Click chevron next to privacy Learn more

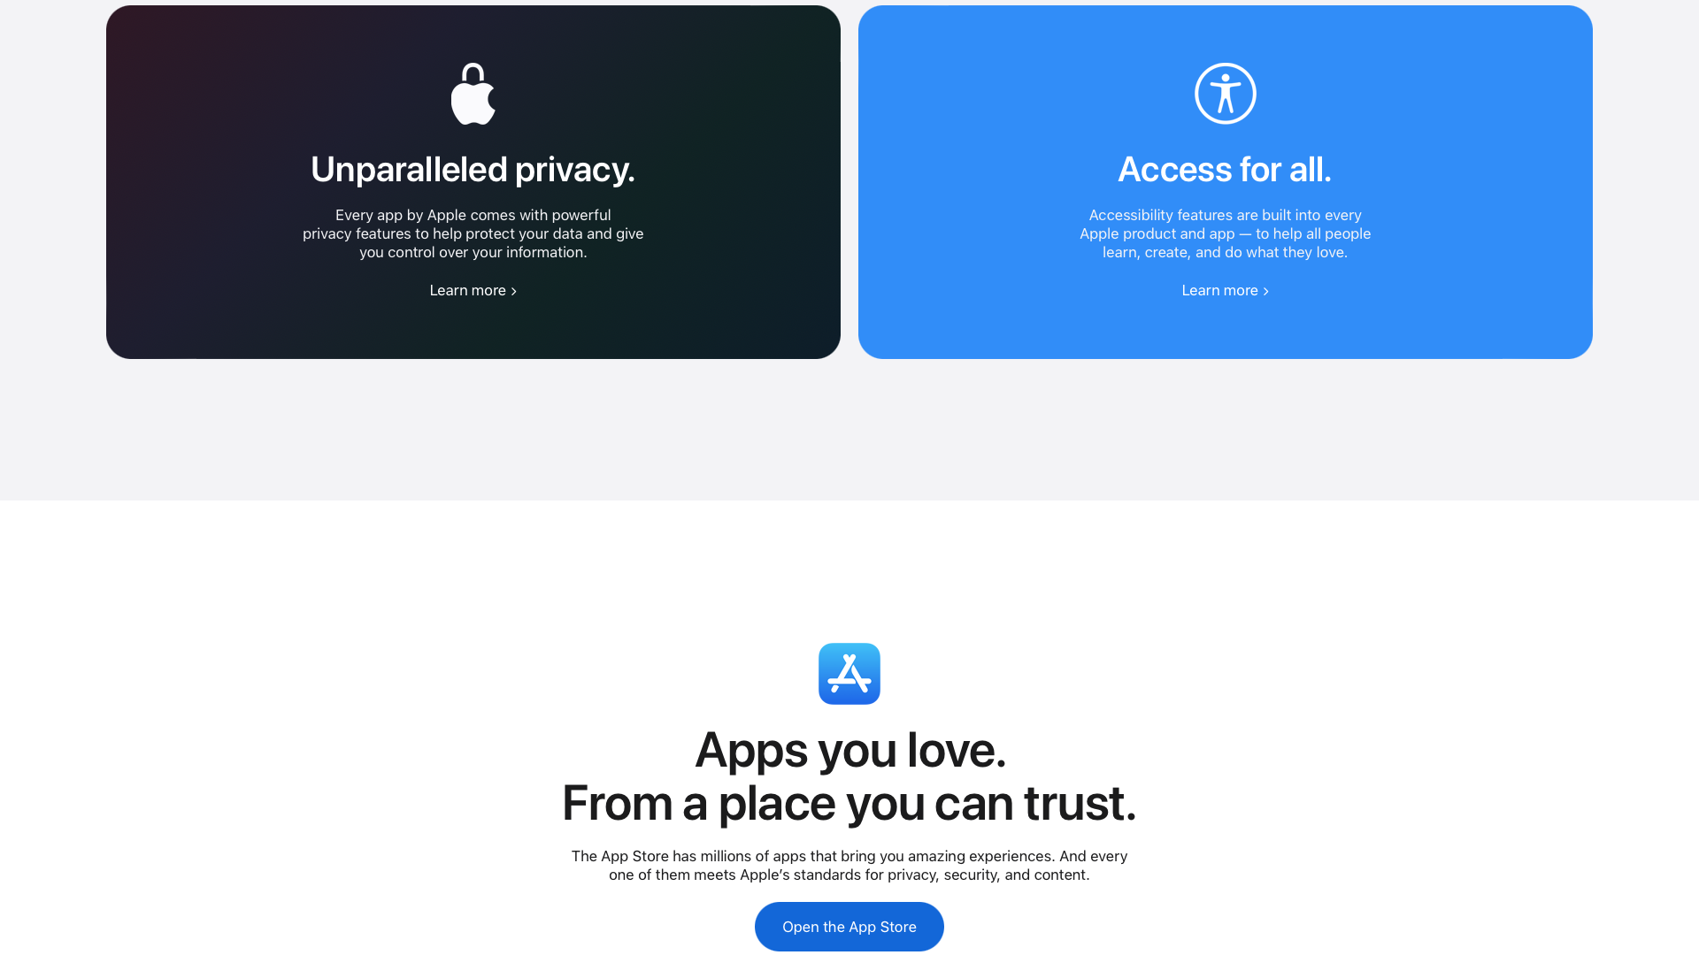coord(514,291)
